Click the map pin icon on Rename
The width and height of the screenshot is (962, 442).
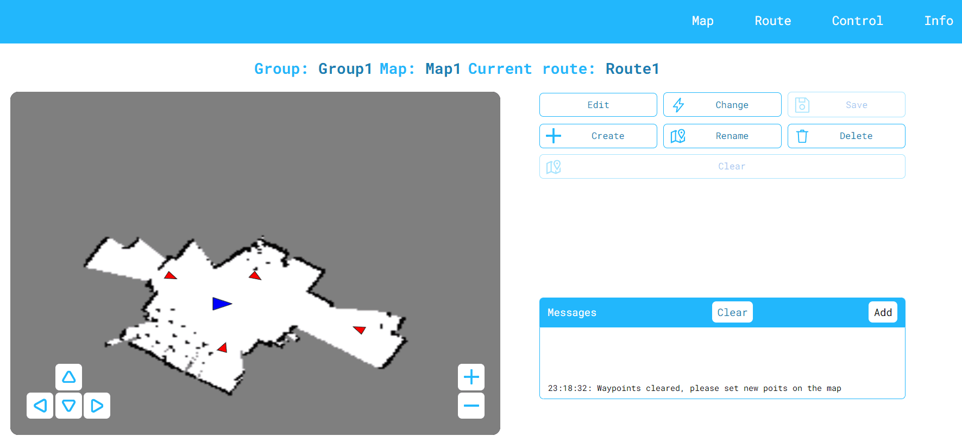point(677,136)
